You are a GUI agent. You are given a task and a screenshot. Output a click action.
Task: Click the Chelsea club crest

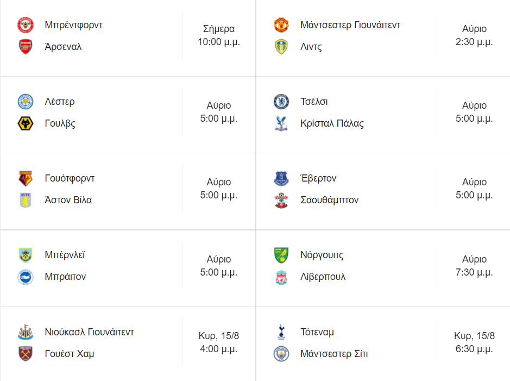pyautogui.click(x=281, y=102)
